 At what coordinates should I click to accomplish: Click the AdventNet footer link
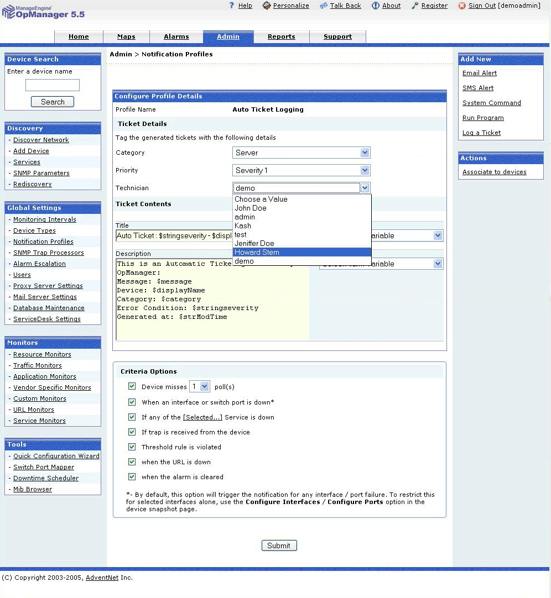(x=102, y=578)
